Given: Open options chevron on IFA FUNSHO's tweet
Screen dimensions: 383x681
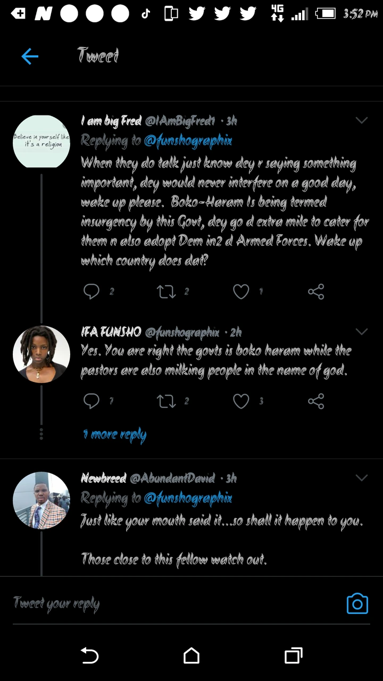Looking at the screenshot, I should click(x=362, y=332).
